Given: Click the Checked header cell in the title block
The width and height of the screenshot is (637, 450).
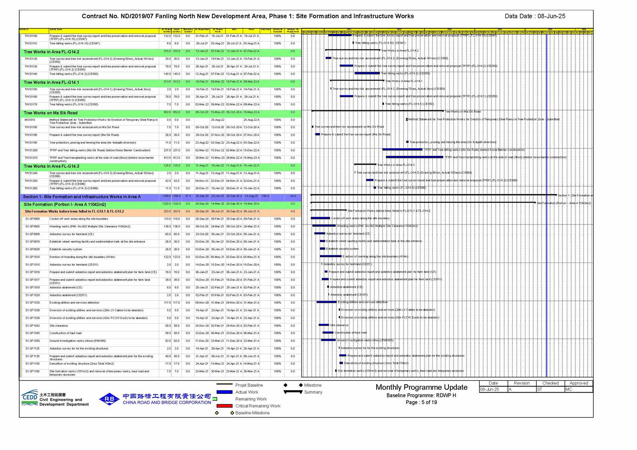Looking at the screenshot, I should point(550,383).
